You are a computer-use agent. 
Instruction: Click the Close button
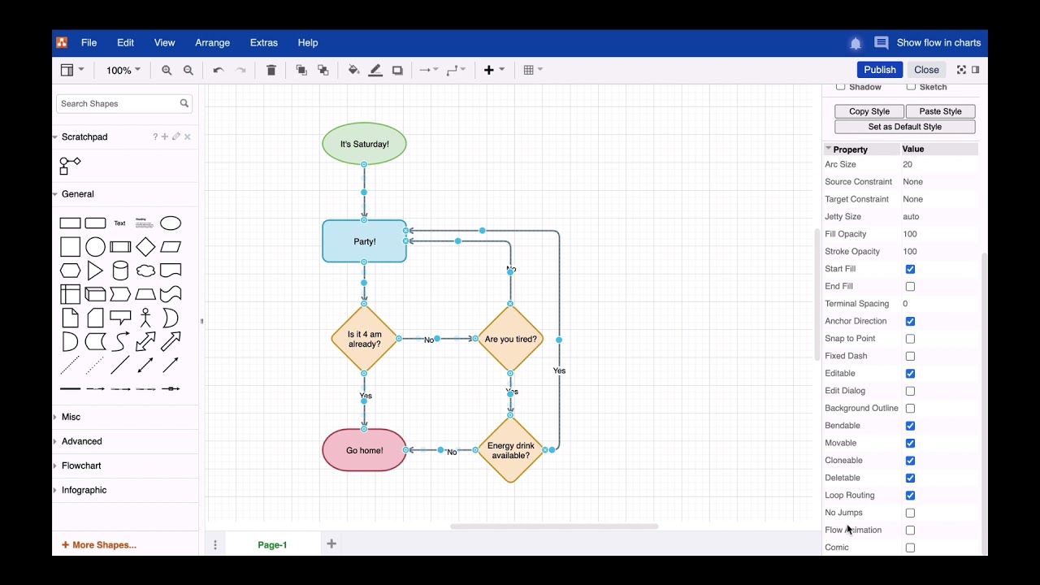pos(926,70)
